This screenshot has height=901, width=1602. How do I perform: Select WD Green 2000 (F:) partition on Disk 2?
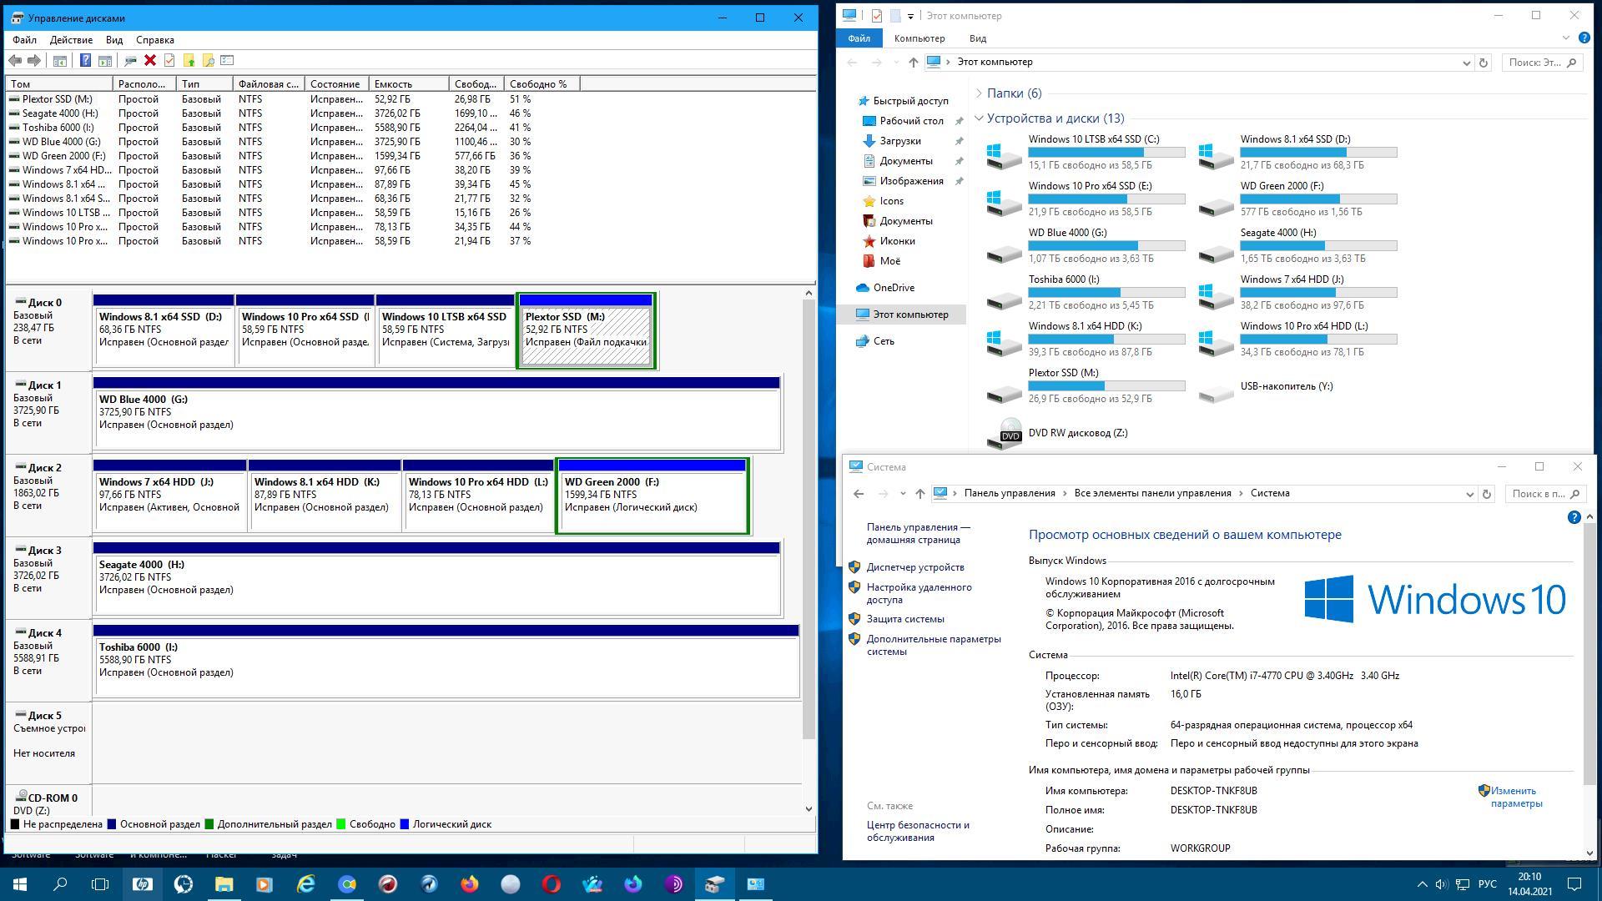652,496
